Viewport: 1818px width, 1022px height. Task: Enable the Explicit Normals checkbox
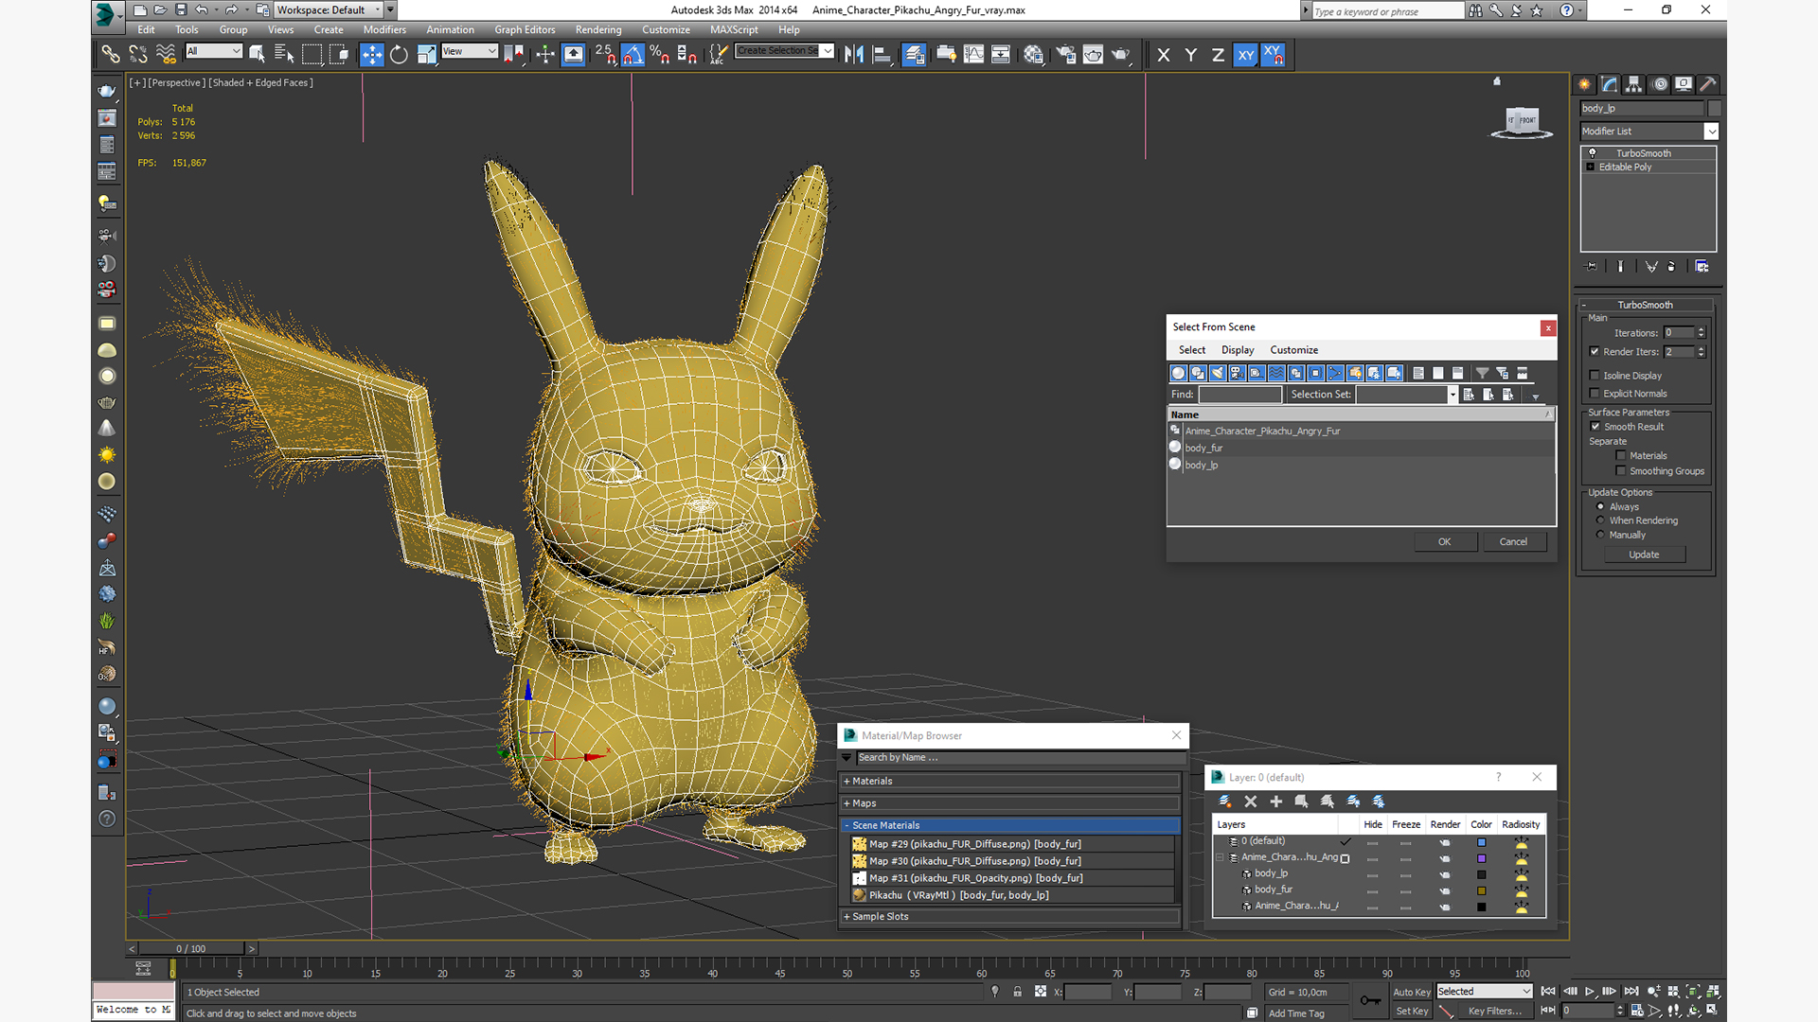point(1595,394)
